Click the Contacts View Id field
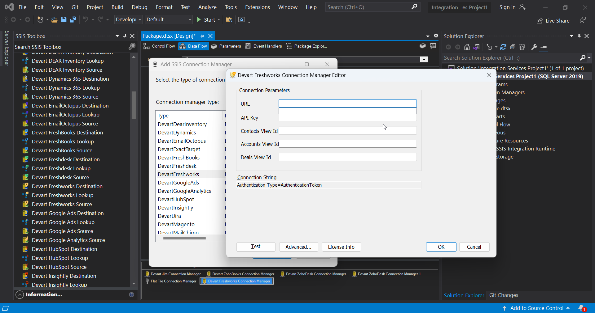This screenshot has height=313, width=595. point(347,131)
